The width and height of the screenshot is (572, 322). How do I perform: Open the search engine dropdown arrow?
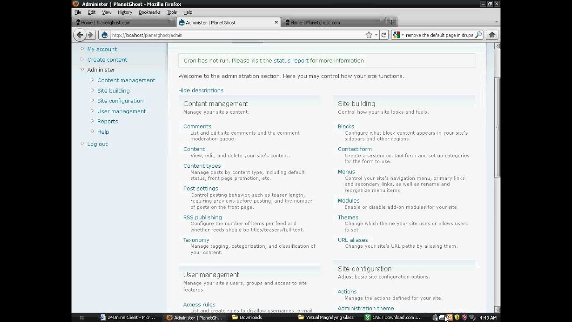pyautogui.click(x=402, y=35)
